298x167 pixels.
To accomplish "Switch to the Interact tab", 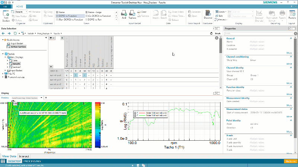I will coord(24,156).
